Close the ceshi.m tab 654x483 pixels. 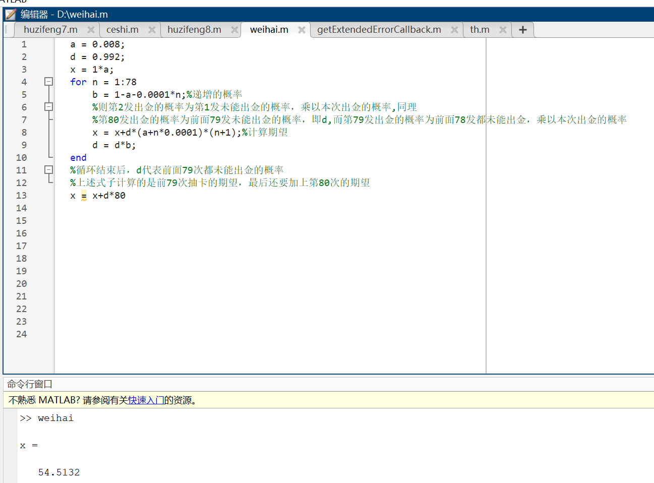[152, 30]
